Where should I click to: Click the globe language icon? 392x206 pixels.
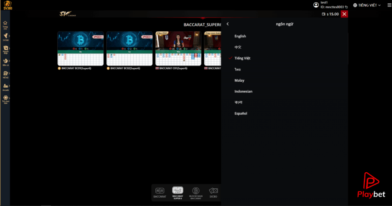click(x=355, y=5)
